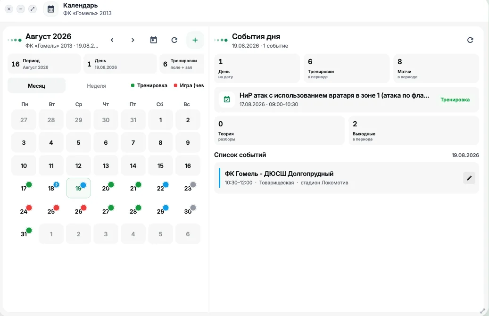Click the red Игра legend item
Screen dimensions: 489x316
[189, 85]
